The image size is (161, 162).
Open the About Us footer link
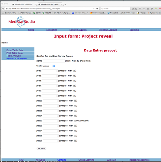[x=40, y=160]
